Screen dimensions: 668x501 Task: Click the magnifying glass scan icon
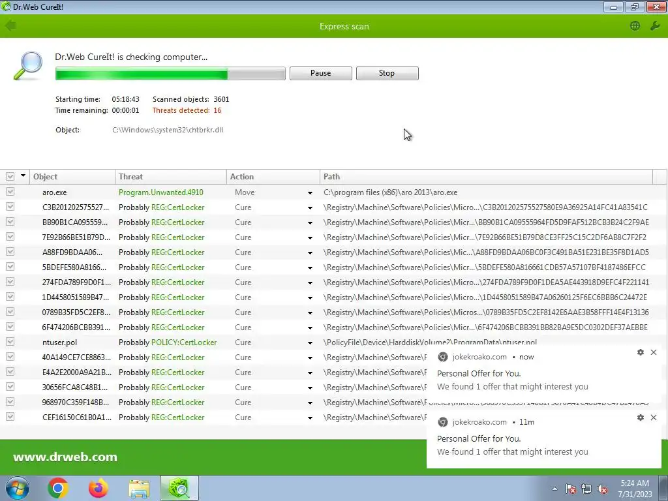tap(28, 65)
